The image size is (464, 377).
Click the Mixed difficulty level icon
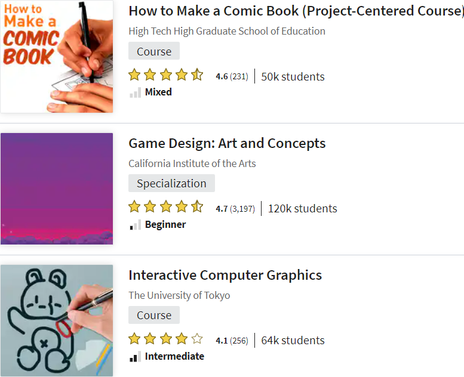135,92
